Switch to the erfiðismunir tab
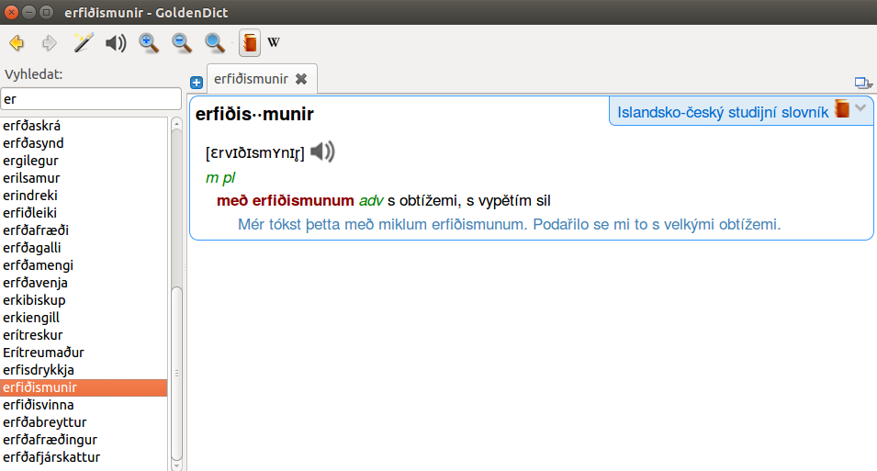 click(x=251, y=79)
